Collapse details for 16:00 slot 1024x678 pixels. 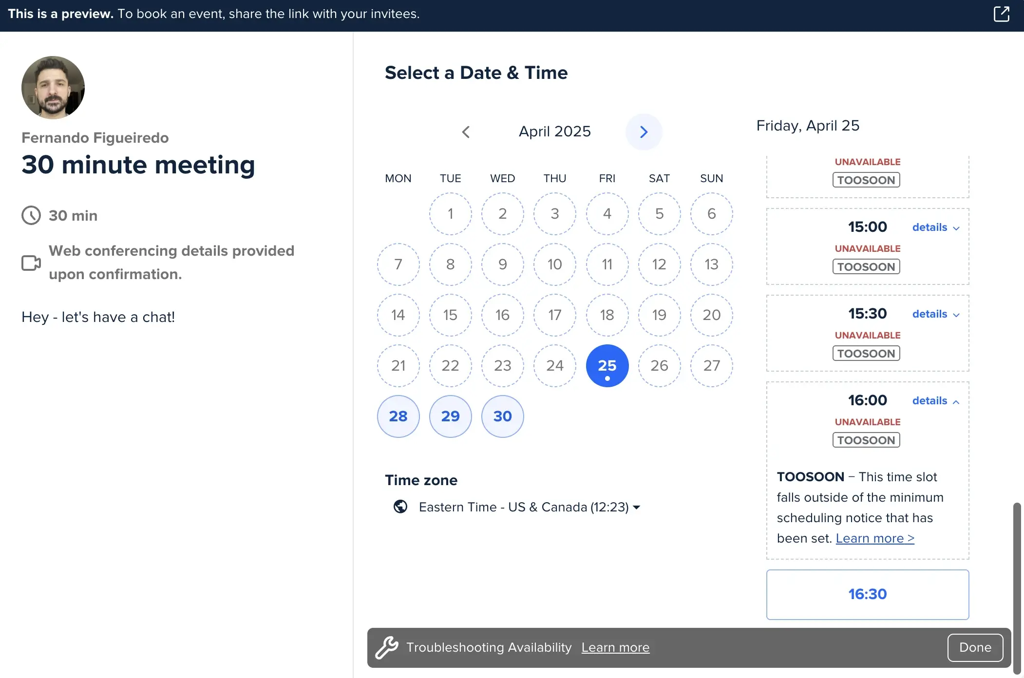(935, 401)
